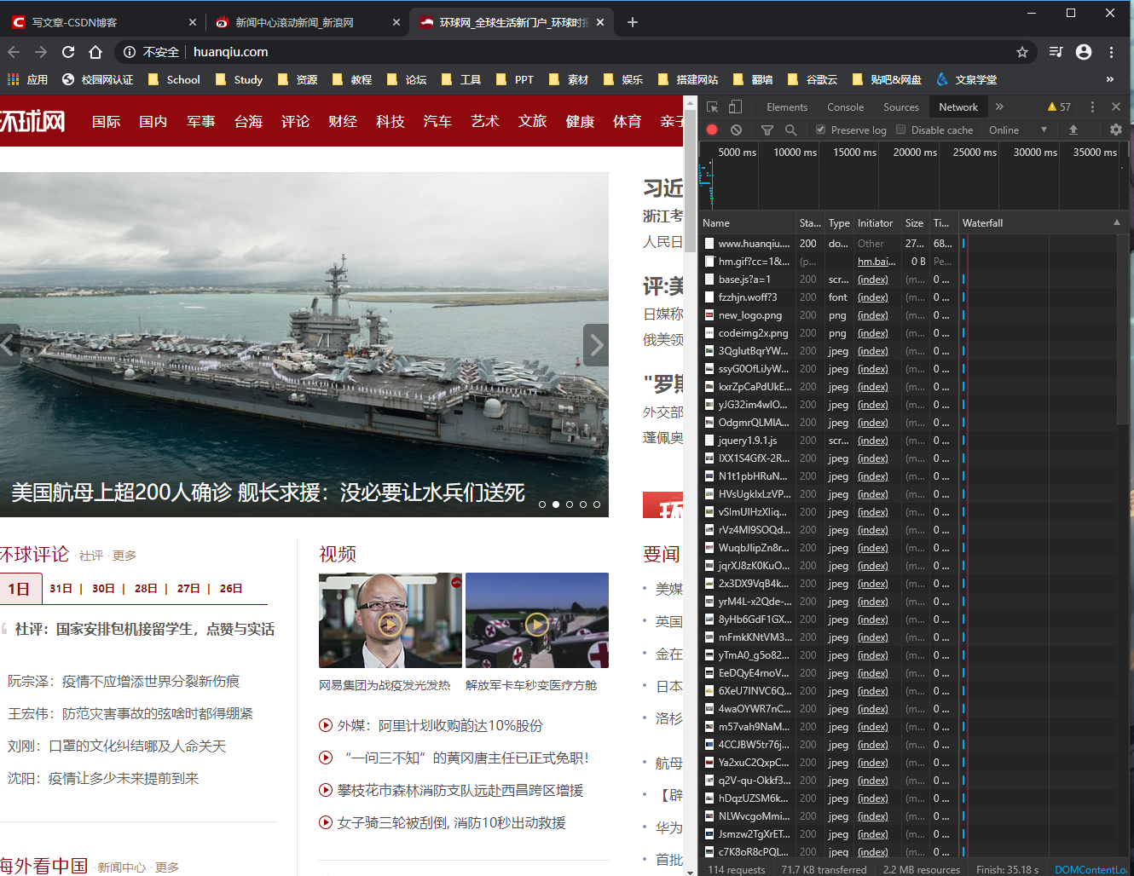Click the hm.bai... initiator link
This screenshot has width=1134, height=876.
coord(877,262)
